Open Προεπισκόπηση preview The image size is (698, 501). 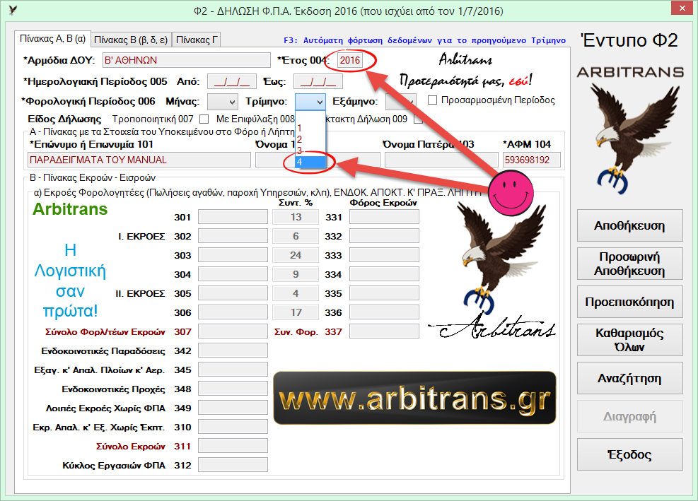click(630, 302)
